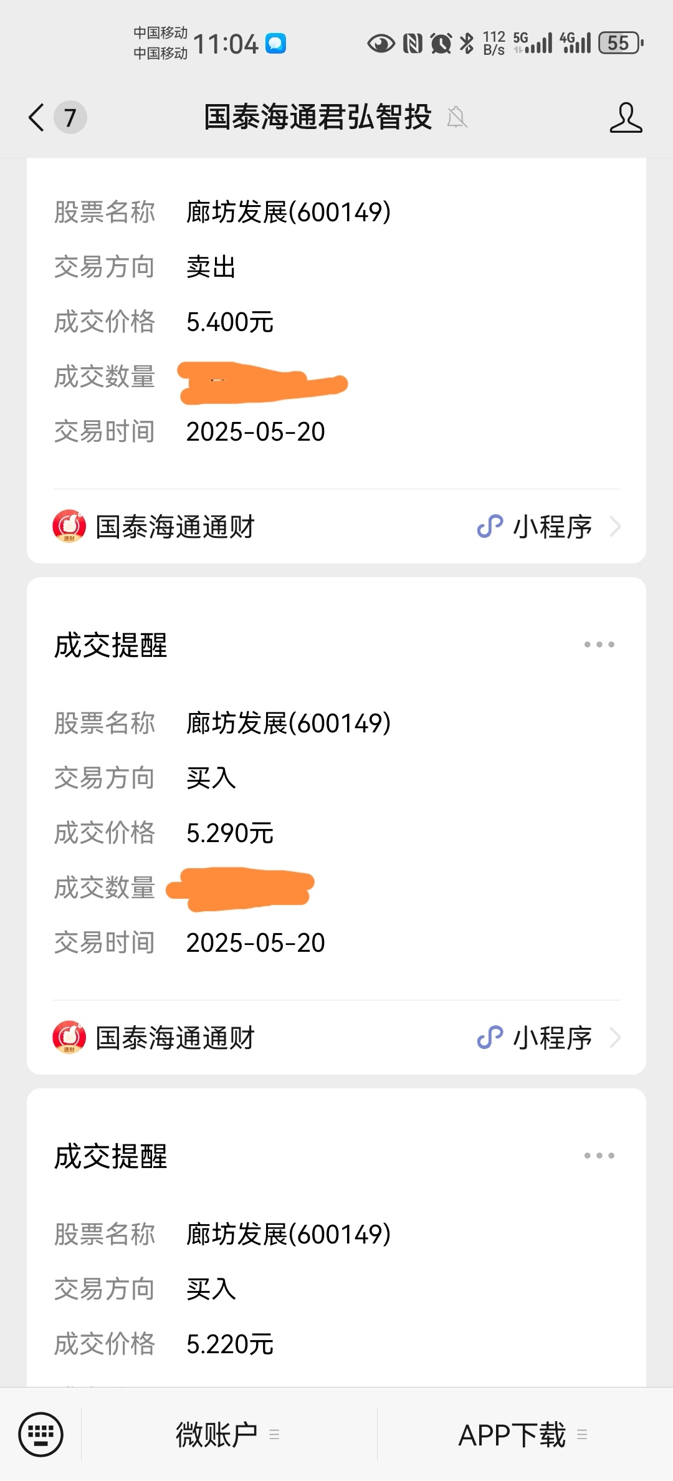The width and height of the screenshot is (673, 1481).
Task: Tap the unread count badge 7
Action: [70, 117]
